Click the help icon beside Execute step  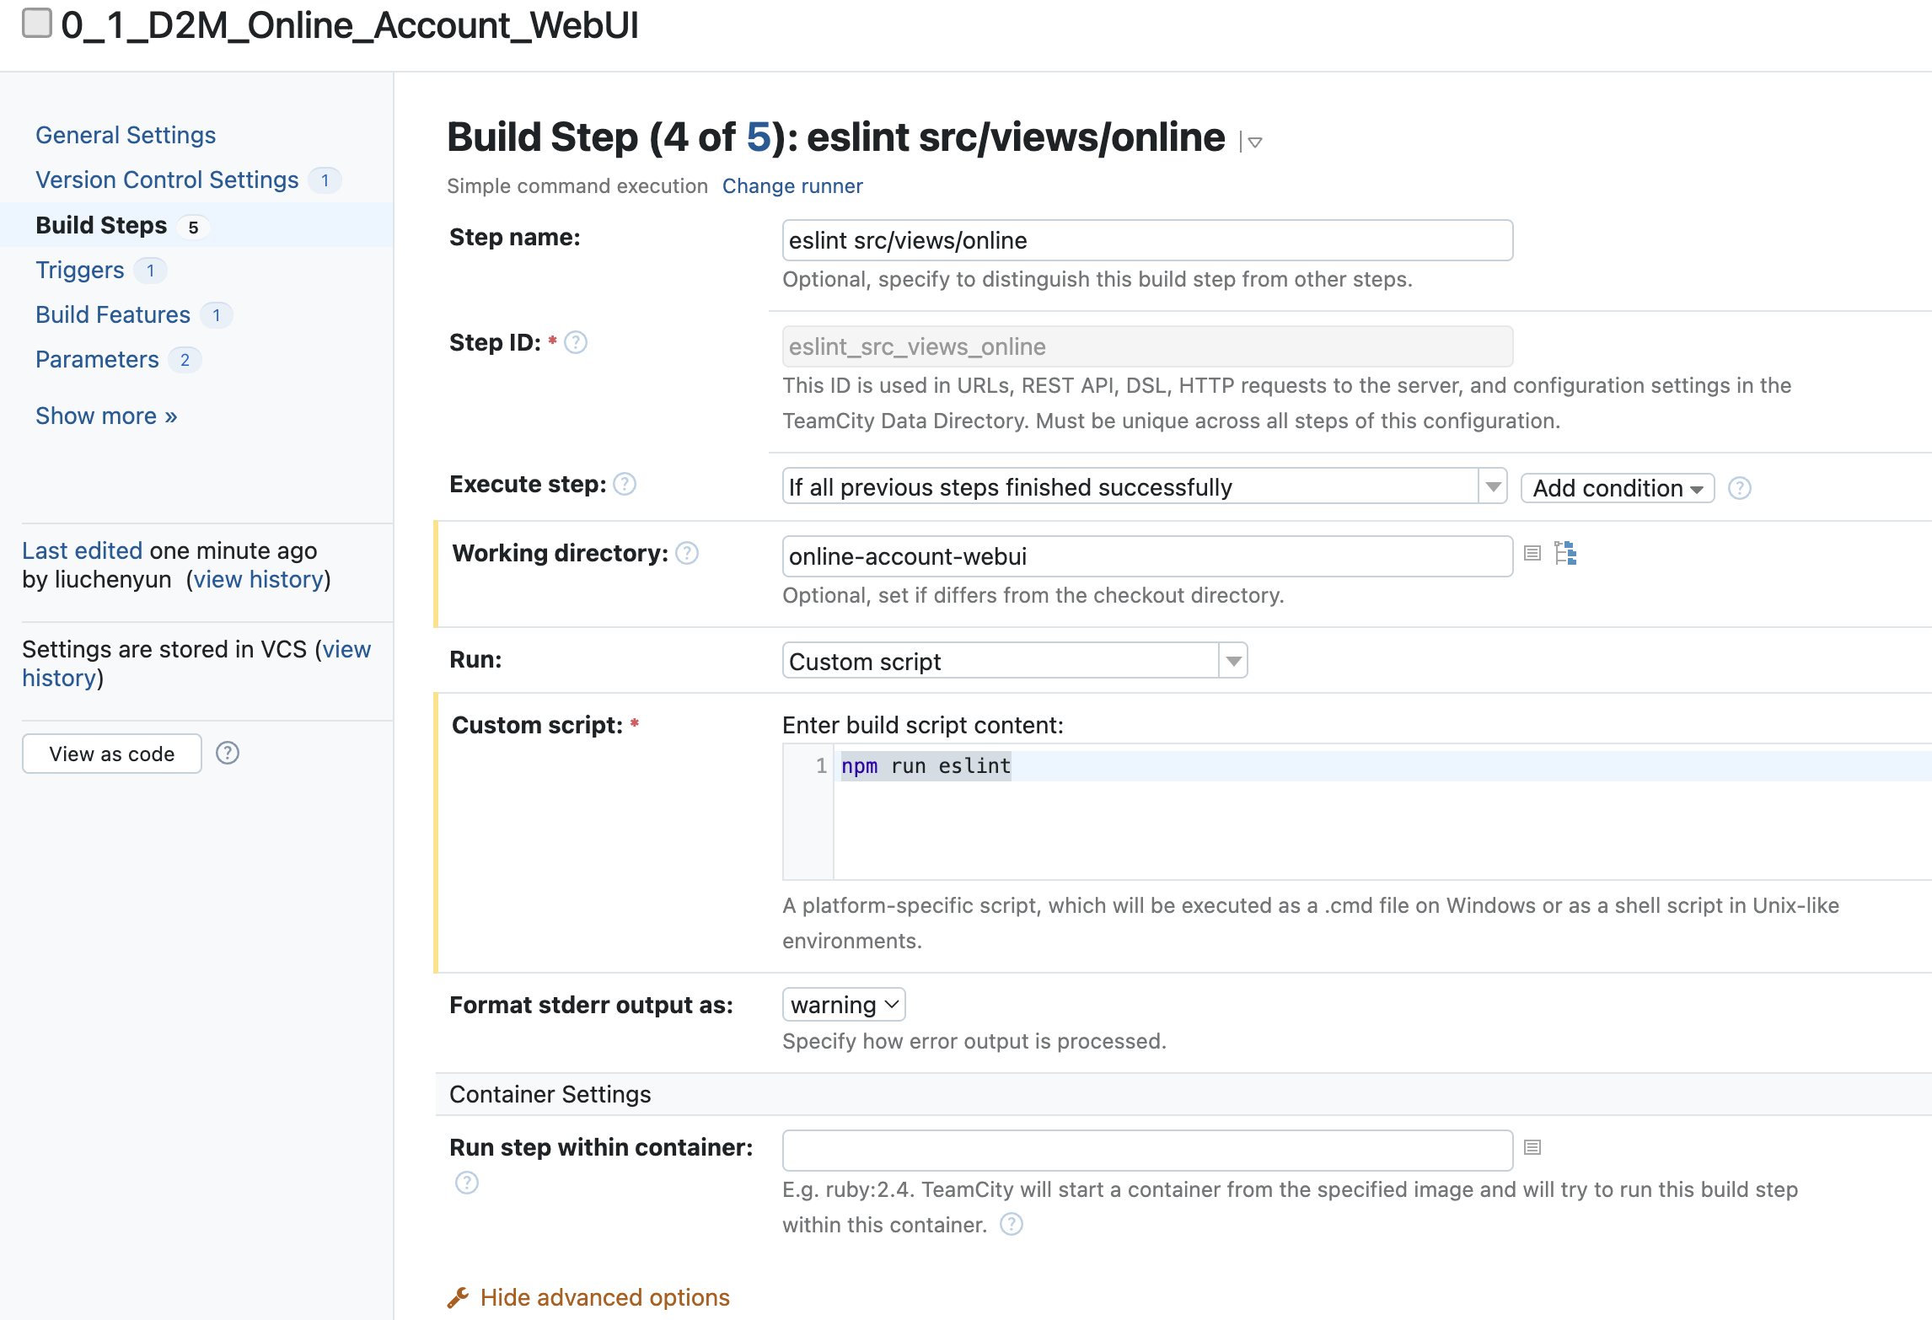click(625, 485)
